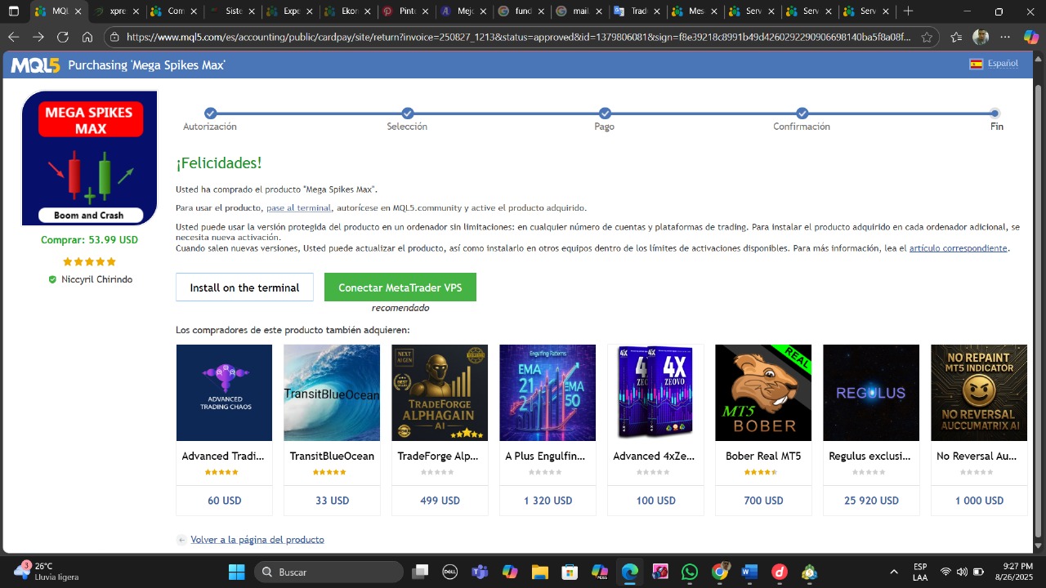This screenshot has height=588, width=1046.
Task: Reload the page with the refresh icon
Action: tap(62, 38)
